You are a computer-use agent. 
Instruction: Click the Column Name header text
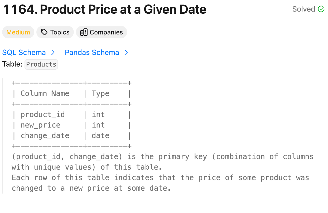45,94
